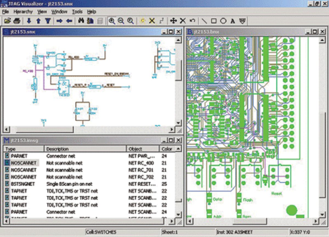Choose the Text annotation tool (A icon)

pos(232,21)
